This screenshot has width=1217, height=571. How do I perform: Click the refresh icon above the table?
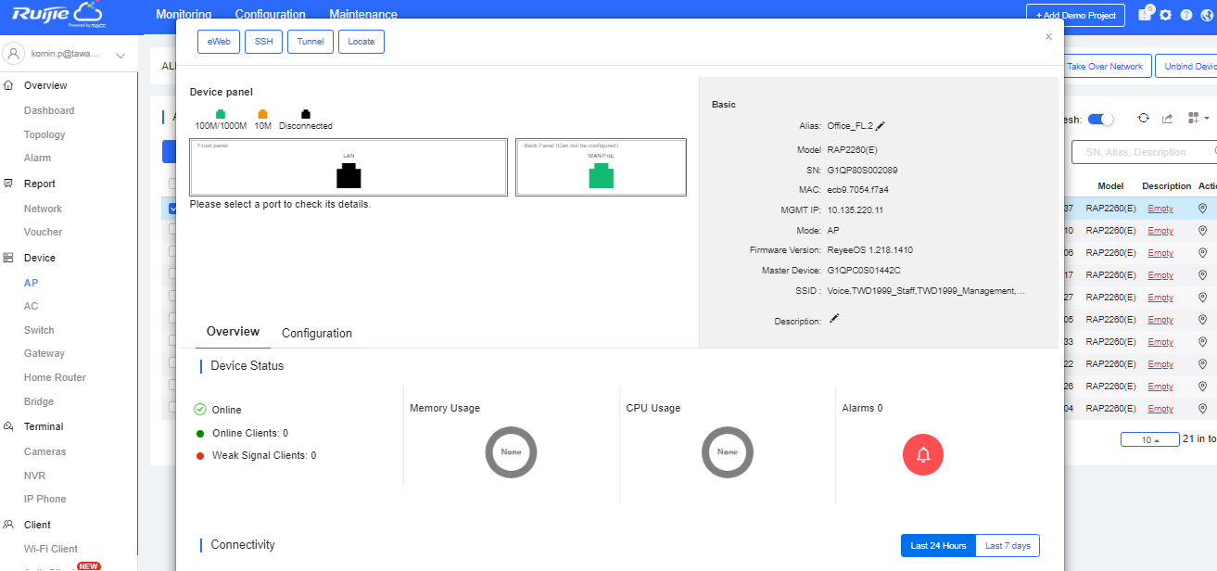pyautogui.click(x=1144, y=119)
